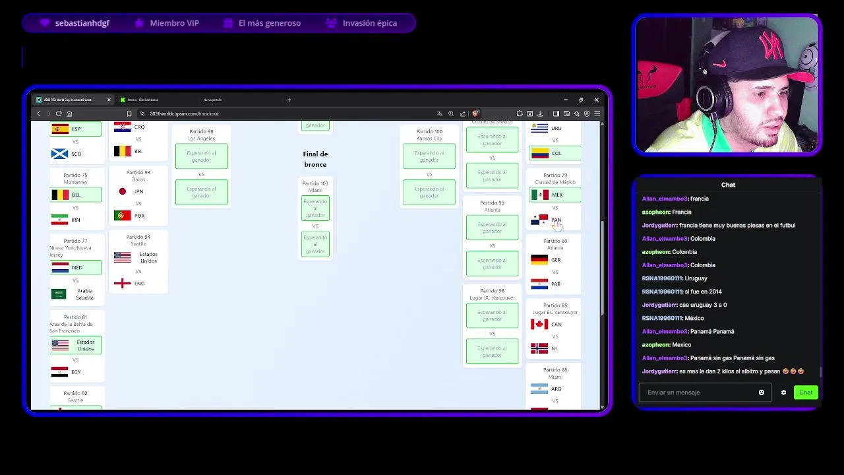
Task: Open the Brave Wallet icon
Action: point(566,113)
